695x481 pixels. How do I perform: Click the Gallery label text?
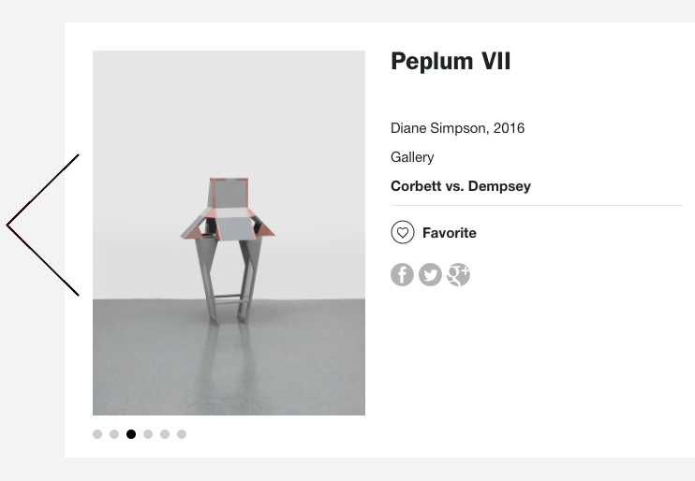tap(412, 157)
